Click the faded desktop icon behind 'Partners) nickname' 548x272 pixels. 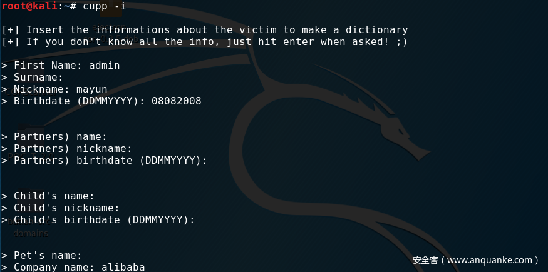tap(31, 156)
